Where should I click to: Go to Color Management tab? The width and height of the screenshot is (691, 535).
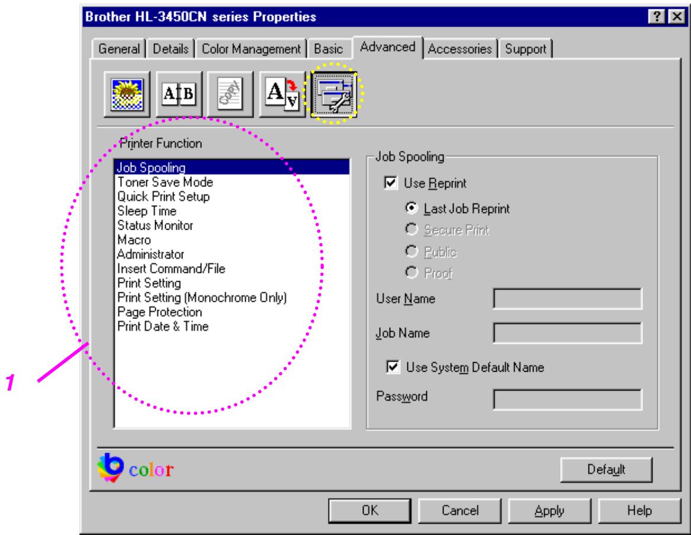(x=250, y=49)
